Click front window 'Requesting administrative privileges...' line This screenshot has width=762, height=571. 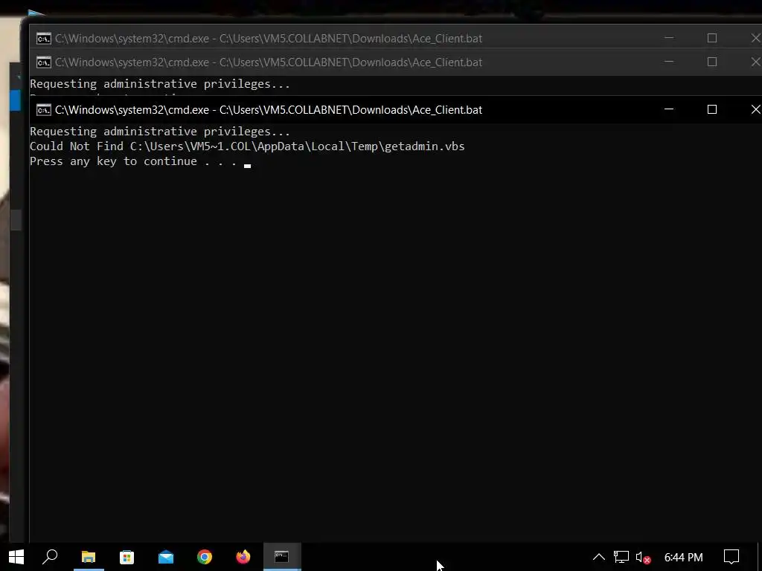[x=160, y=132]
